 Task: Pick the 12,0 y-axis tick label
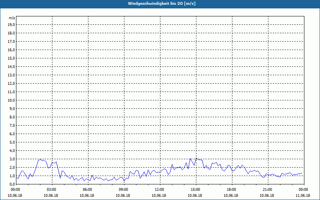(x=12, y=83)
